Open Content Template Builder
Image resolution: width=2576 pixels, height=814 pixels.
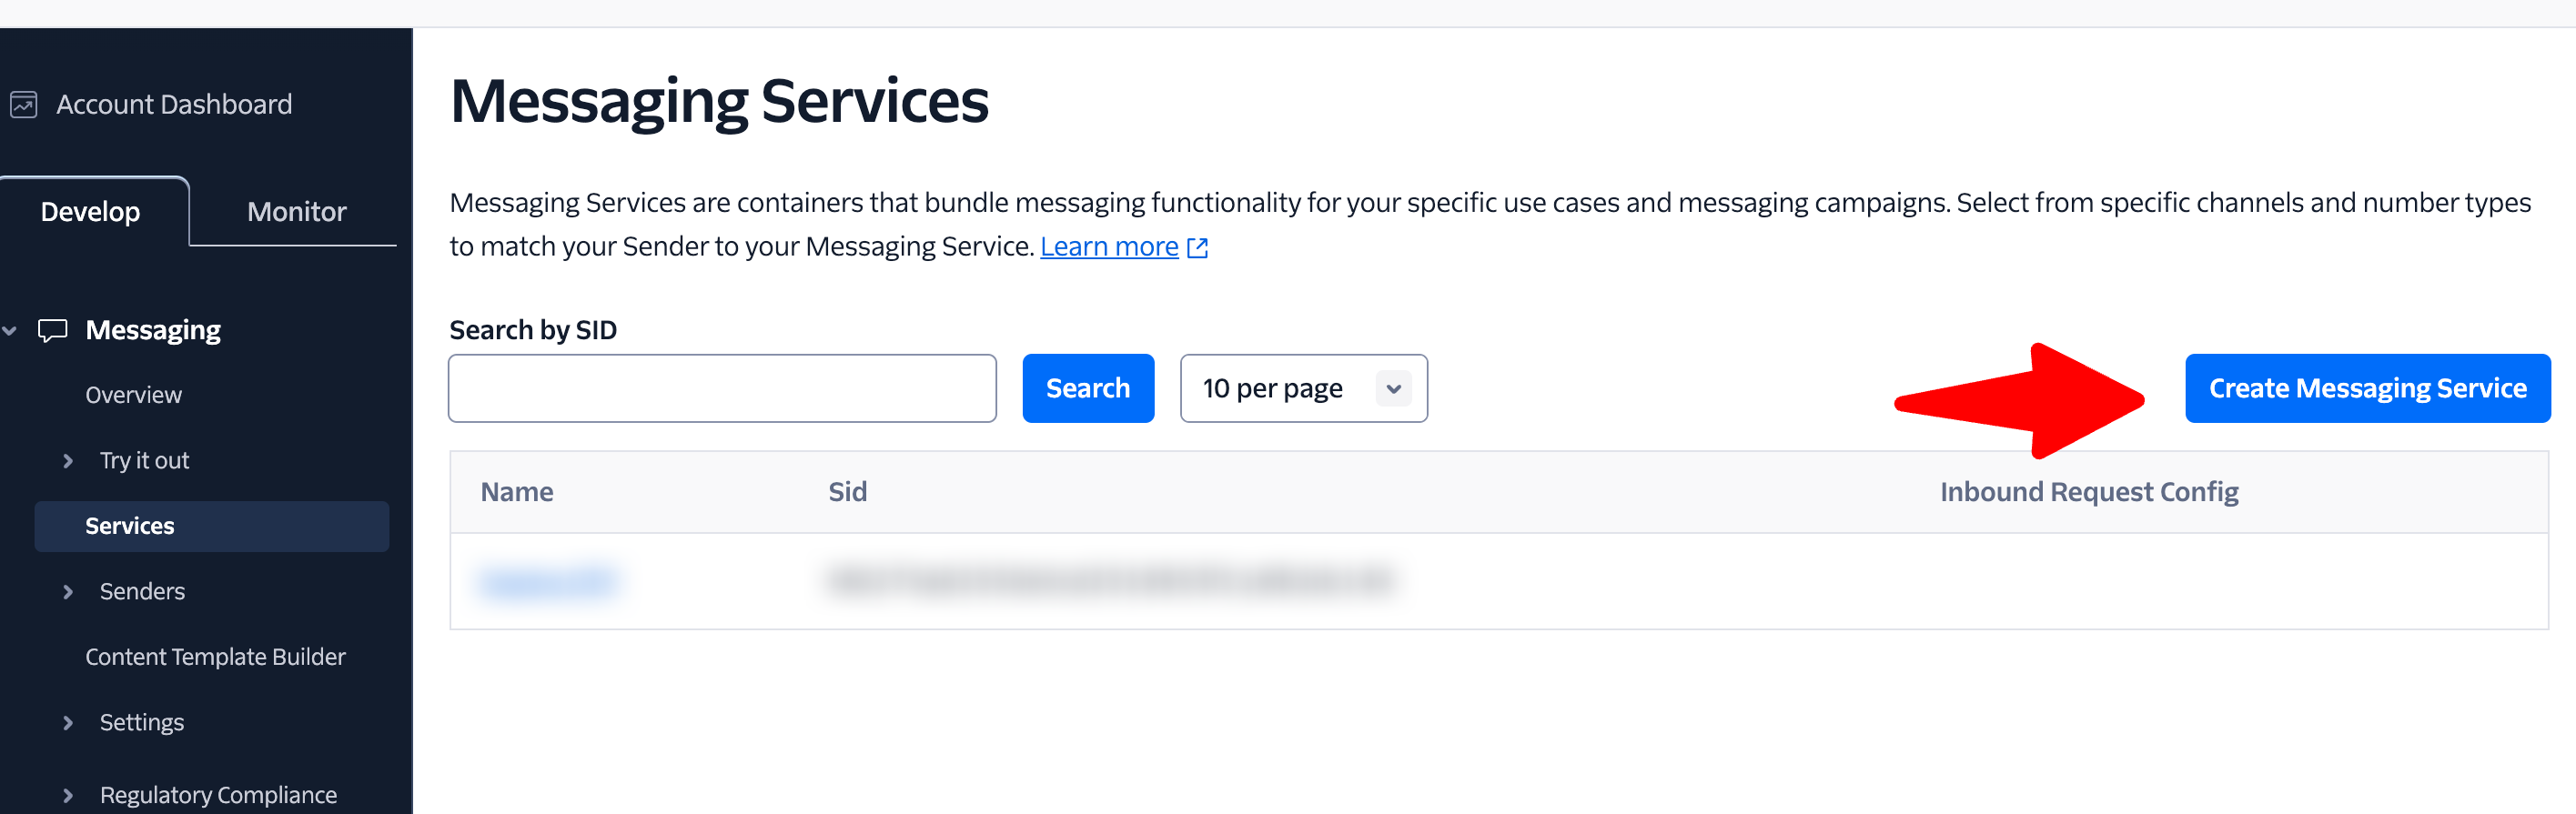(215, 657)
